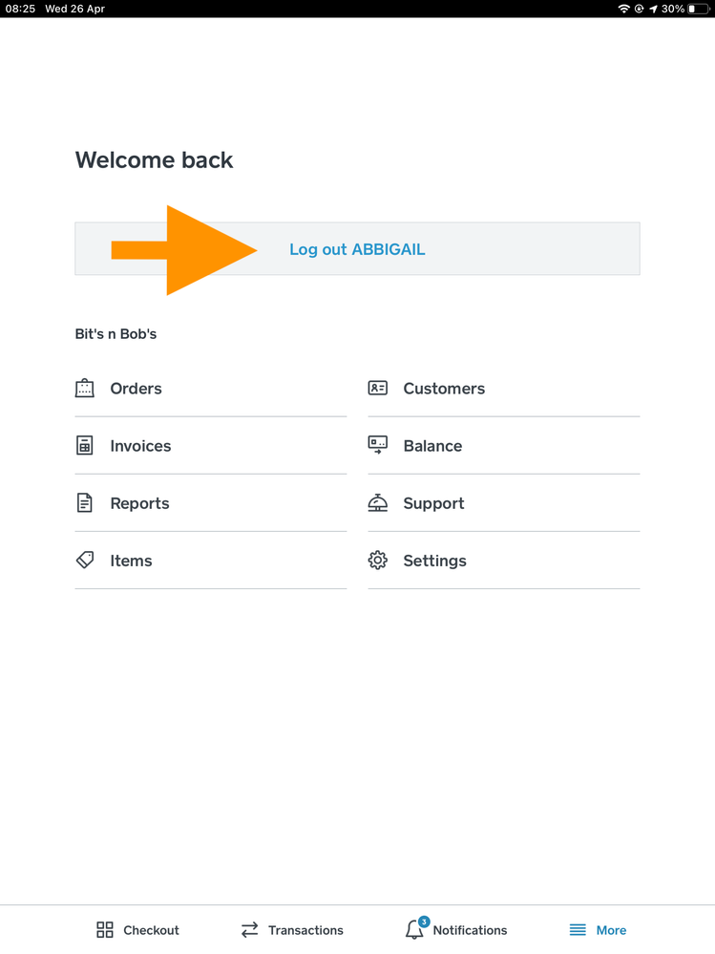Tap the Customers contact card icon
Image resolution: width=715 pixels, height=954 pixels.
point(378,389)
